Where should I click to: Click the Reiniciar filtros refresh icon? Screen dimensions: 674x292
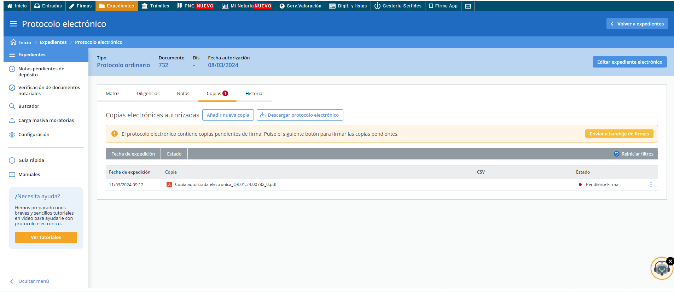point(616,154)
